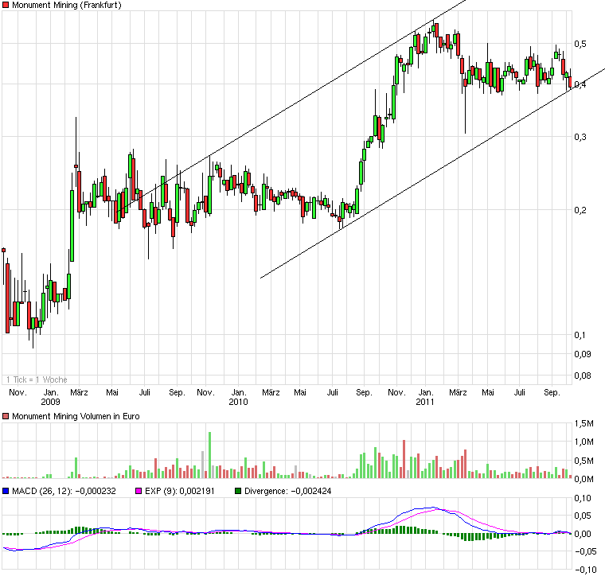Click the 'Jan. 2009' date label
The image size is (605, 576).
coord(50,397)
